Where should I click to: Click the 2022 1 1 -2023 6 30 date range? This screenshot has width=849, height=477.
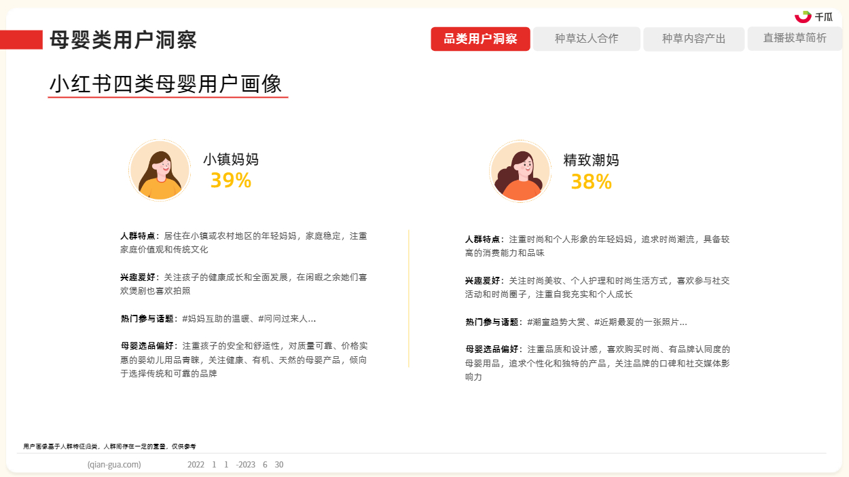236,465
